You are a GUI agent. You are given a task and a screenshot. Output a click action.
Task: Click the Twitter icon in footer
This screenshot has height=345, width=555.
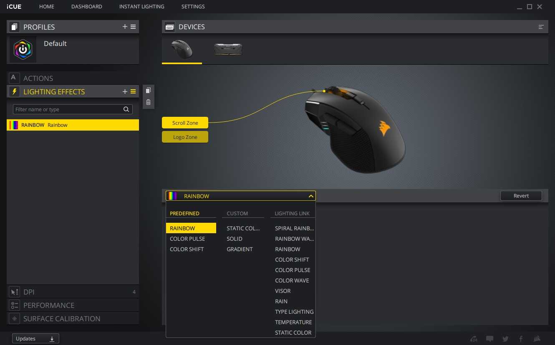pyautogui.click(x=506, y=339)
